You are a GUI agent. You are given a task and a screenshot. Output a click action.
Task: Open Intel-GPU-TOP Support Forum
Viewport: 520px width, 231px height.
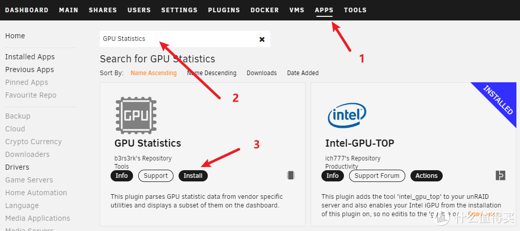click(377, 176)
